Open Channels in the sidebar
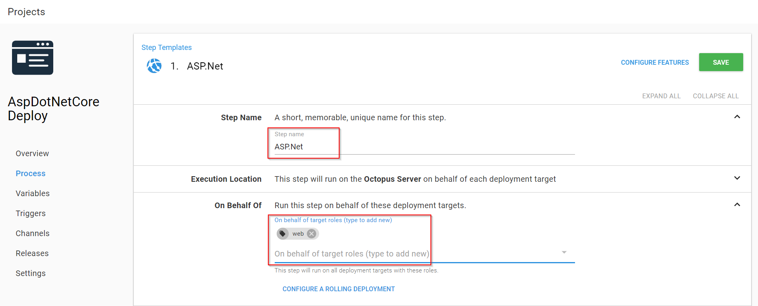Screen dimensions: 758x306 [x=33, y=233]
